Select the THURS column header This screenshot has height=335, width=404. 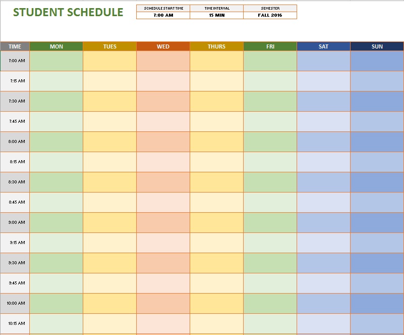pos(216,46)
